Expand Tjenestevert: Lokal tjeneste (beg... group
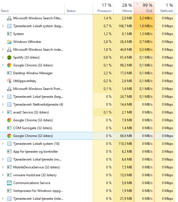Screen dimensions: 178x202 (x=3, y=97)
